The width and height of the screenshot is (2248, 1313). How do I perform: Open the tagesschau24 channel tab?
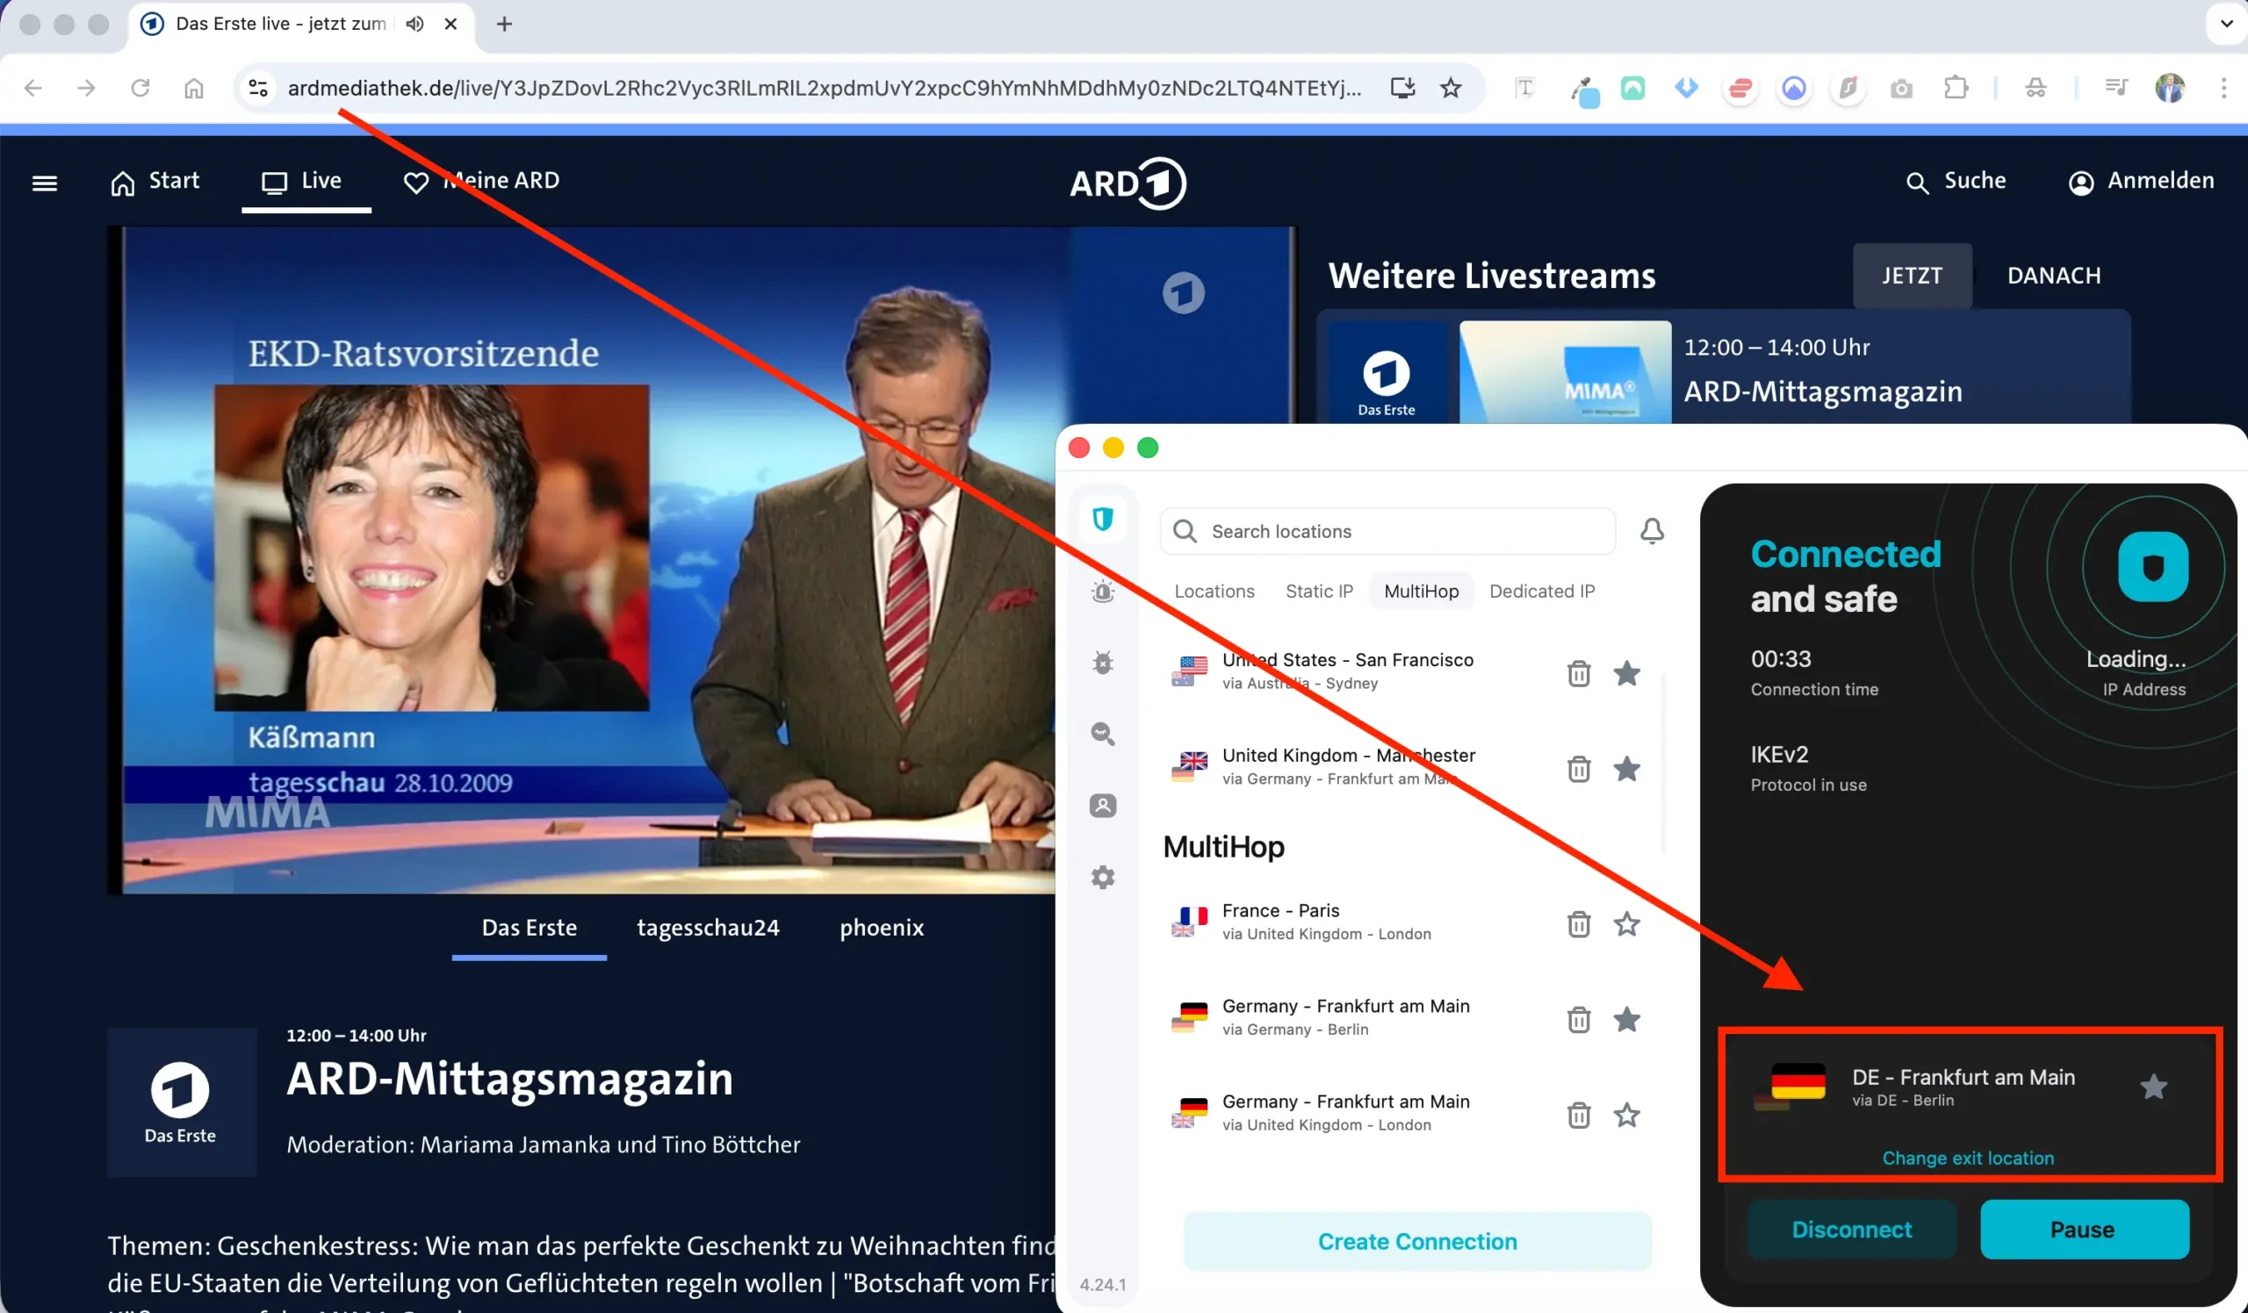coord(708,927)
